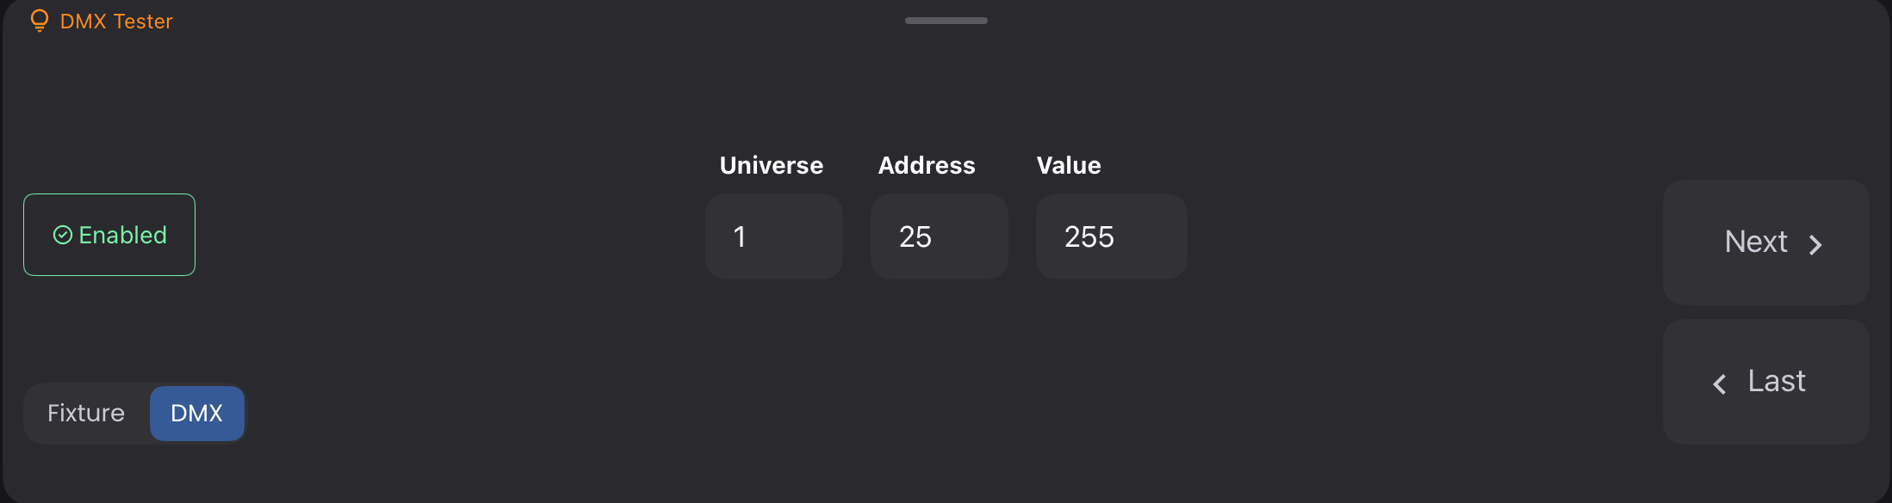This screenshot has height=503, width=1892.
Task: Click the Address field showing 25
Action: (939, 236)
